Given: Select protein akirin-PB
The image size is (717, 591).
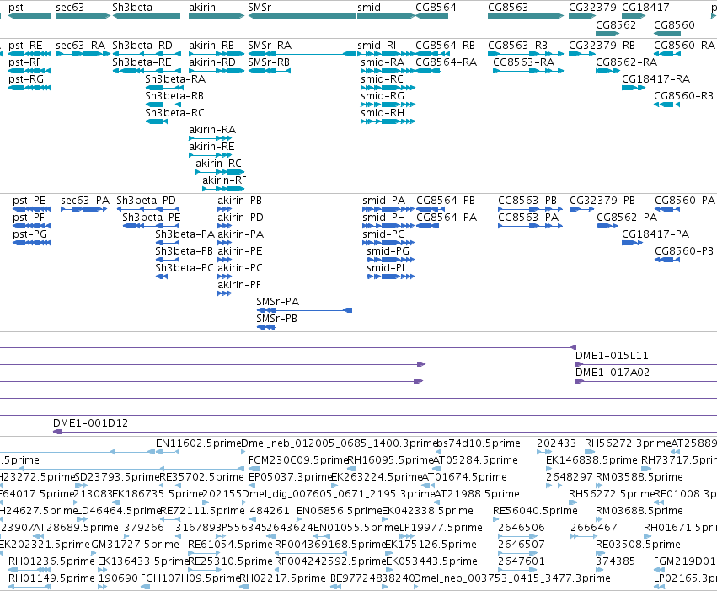Looking at the screenshot, I should pos(239,201).
